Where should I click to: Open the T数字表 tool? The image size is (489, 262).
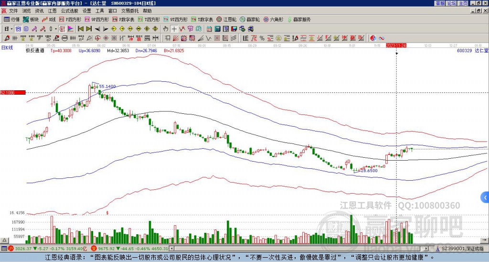click(202, 19)
